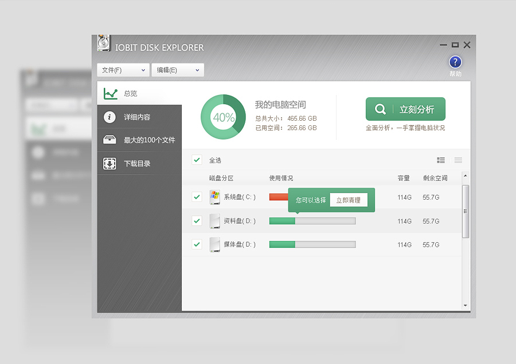The height and width of the screenshot is (364, 516).
Task: Open the 编辑(E) dropdown menu
Action: (178, 70)
